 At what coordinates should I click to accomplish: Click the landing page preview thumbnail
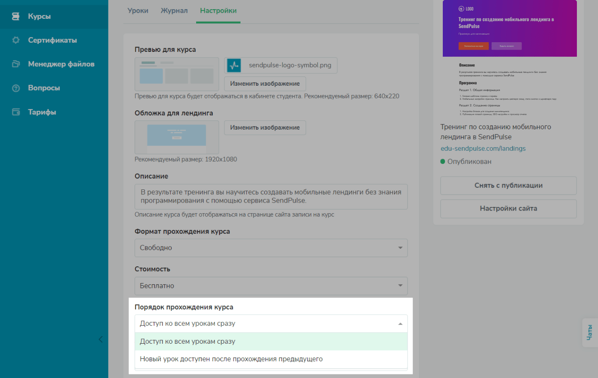click(x=510, y=58)
